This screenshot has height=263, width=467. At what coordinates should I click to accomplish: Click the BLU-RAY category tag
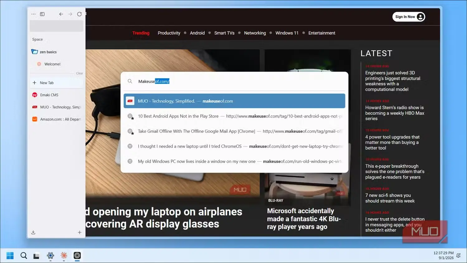276,200
